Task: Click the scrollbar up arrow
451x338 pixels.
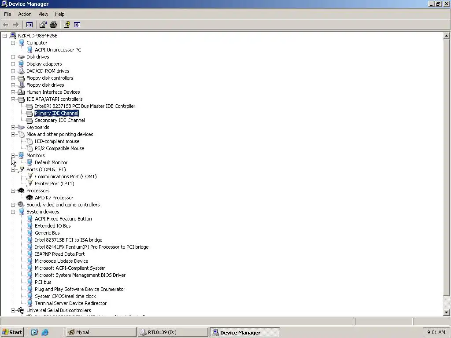Action: (x=447, y=36)
